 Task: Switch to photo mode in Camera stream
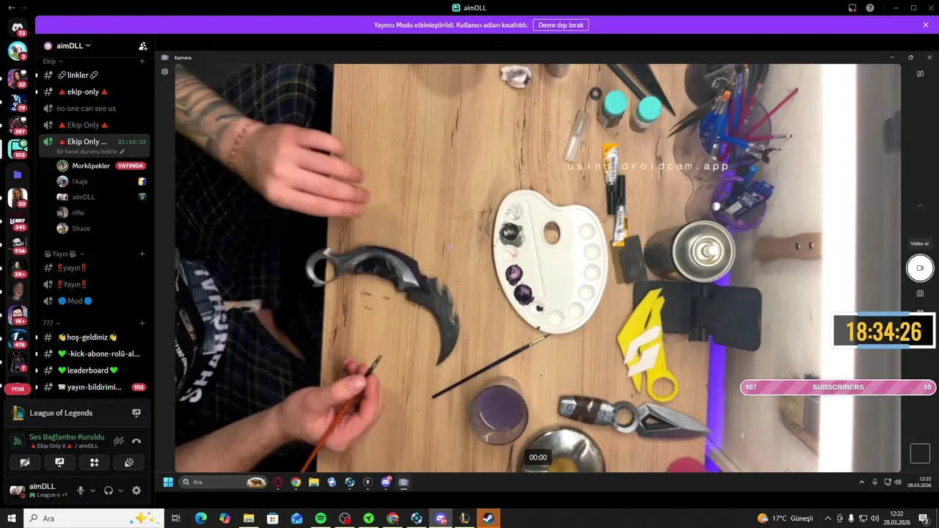coord(920,293)
